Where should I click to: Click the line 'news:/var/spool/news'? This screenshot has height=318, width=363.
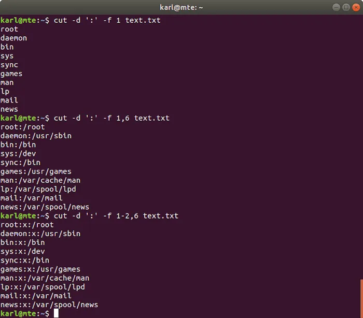tap(45, 207)
